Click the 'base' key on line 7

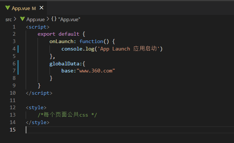click(x=67, y=71)
